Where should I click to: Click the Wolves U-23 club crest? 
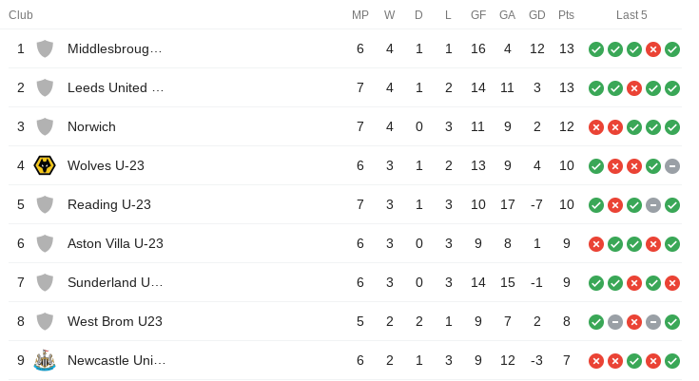click(x=45, y=165)
